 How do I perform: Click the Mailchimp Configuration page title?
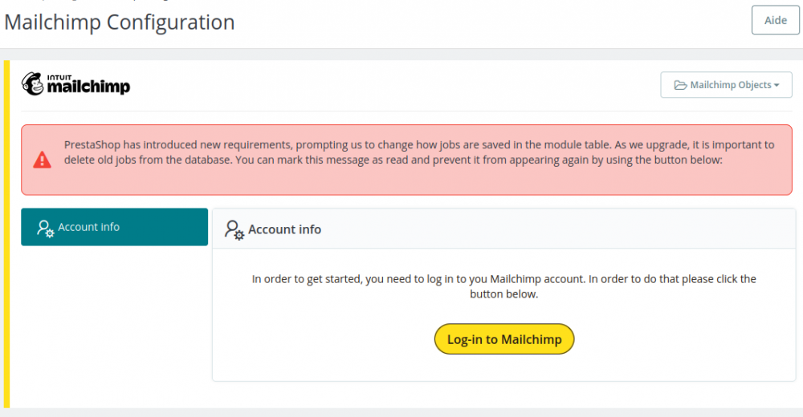[x=120, y=22]
